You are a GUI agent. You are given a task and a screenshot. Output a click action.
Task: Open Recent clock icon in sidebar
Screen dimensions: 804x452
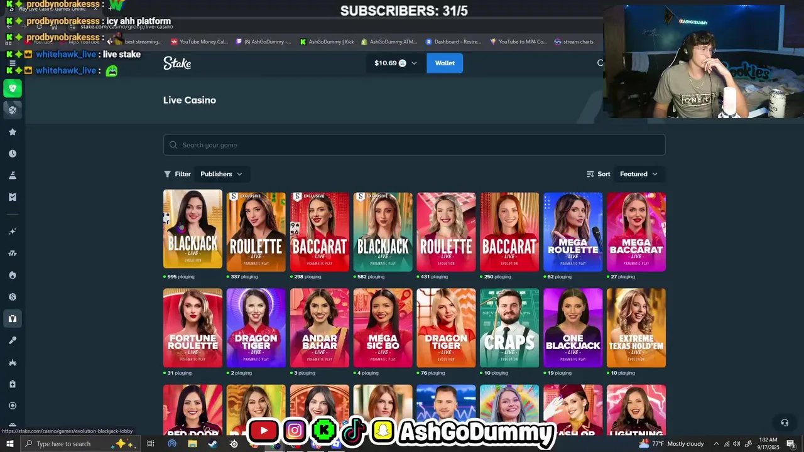pos(13,154)
